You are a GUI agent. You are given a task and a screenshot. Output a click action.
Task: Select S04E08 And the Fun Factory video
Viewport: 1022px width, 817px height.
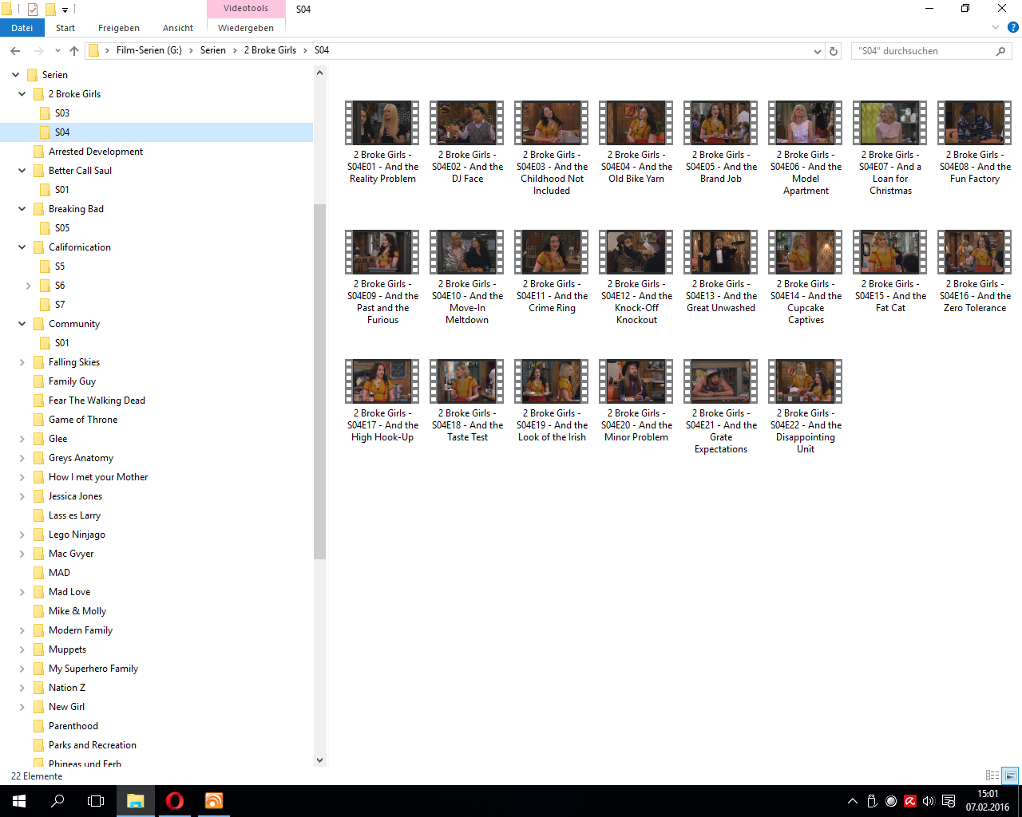[975, 142]
